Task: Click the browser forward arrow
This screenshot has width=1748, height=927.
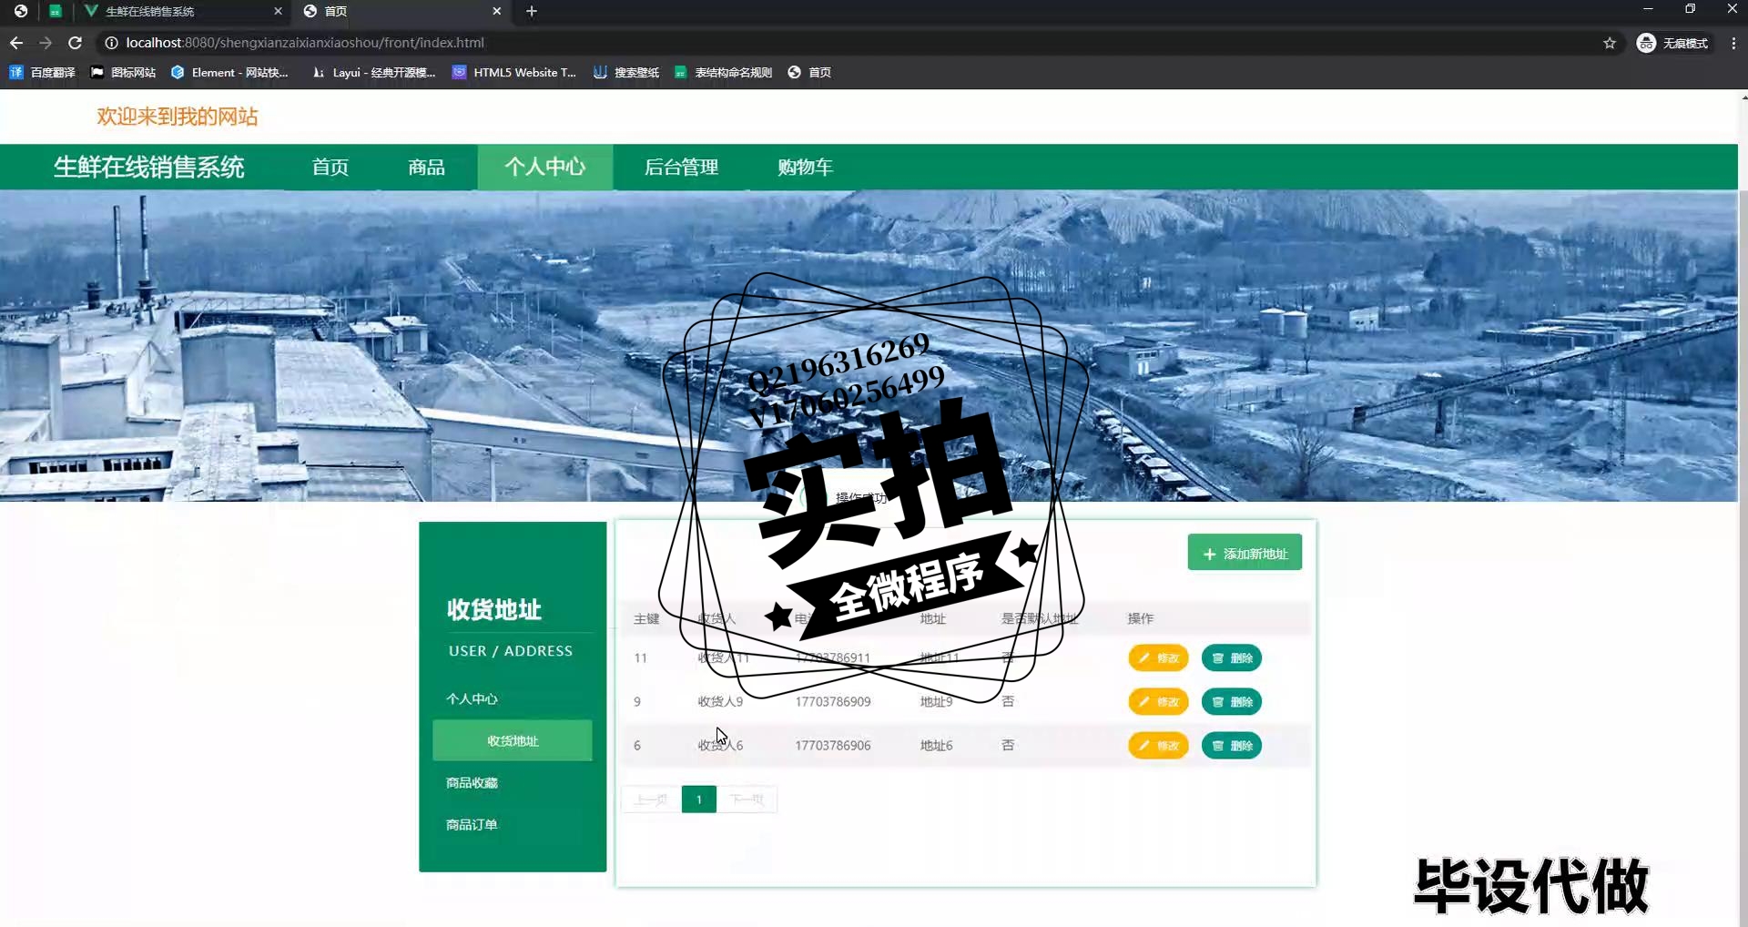Action: (46, 43)
